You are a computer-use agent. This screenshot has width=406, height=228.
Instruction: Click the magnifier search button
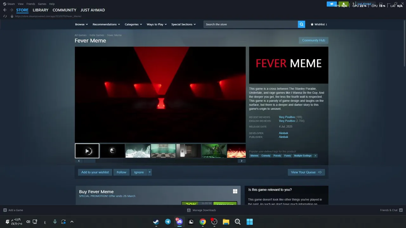[301, 24]
